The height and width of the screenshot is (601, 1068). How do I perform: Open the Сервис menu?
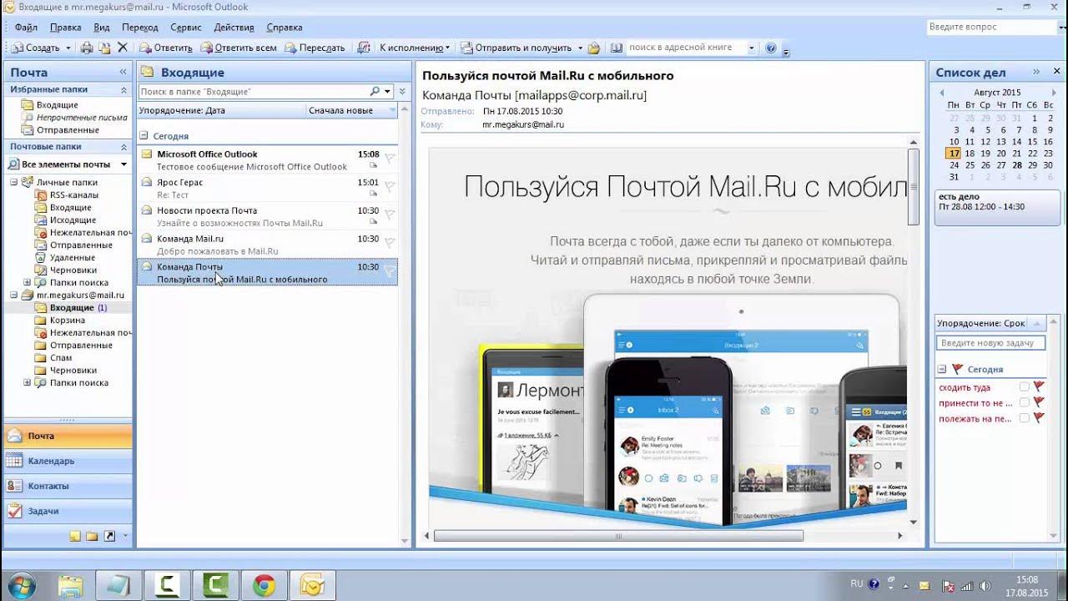coord(185,28)
